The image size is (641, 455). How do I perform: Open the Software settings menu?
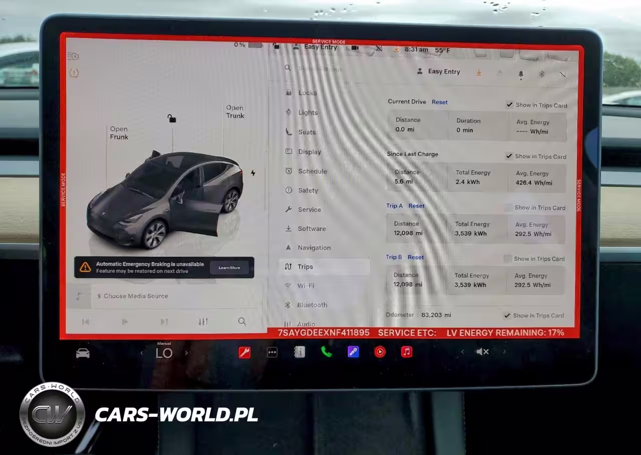311,229
